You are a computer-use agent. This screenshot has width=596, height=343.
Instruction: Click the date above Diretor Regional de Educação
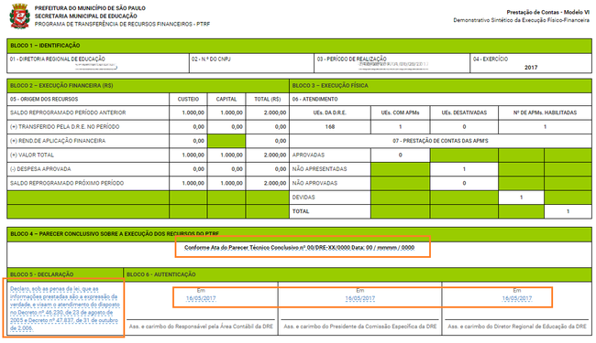pos(517,298)
